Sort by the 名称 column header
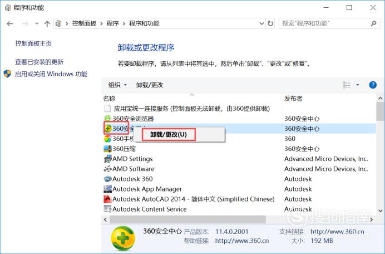The height and width of the screenshot is (254, 385). (109, 99)
